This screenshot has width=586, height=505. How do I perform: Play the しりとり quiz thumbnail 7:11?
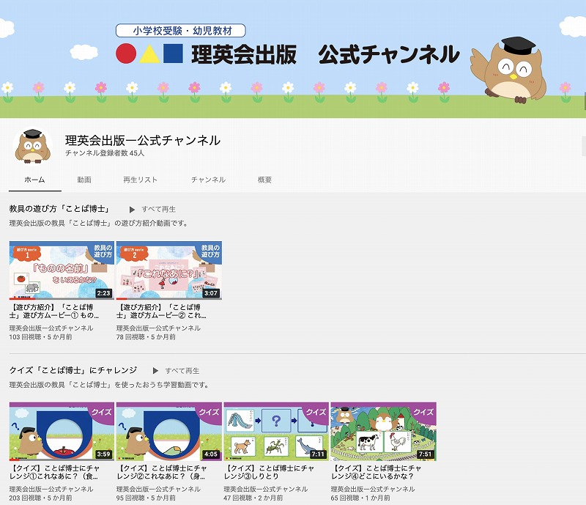[x=276, y=431]
